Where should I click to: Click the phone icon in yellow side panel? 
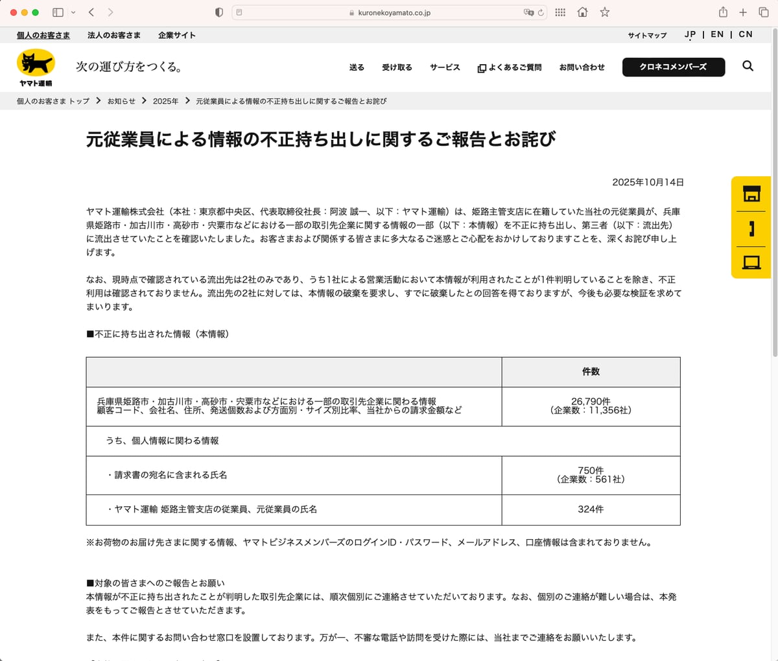click(751, 228)
